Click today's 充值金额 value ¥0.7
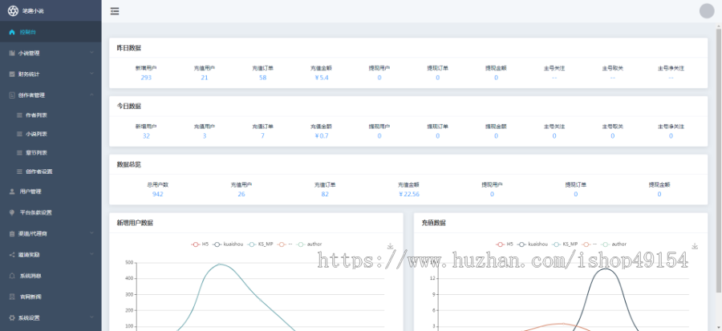Image resolution: width=722 pixels, height=331 pixels. pos(322,136)
